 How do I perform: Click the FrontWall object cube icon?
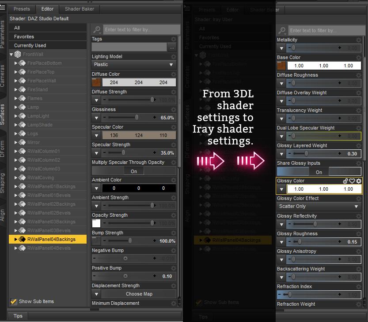click(x=18, y=54)
